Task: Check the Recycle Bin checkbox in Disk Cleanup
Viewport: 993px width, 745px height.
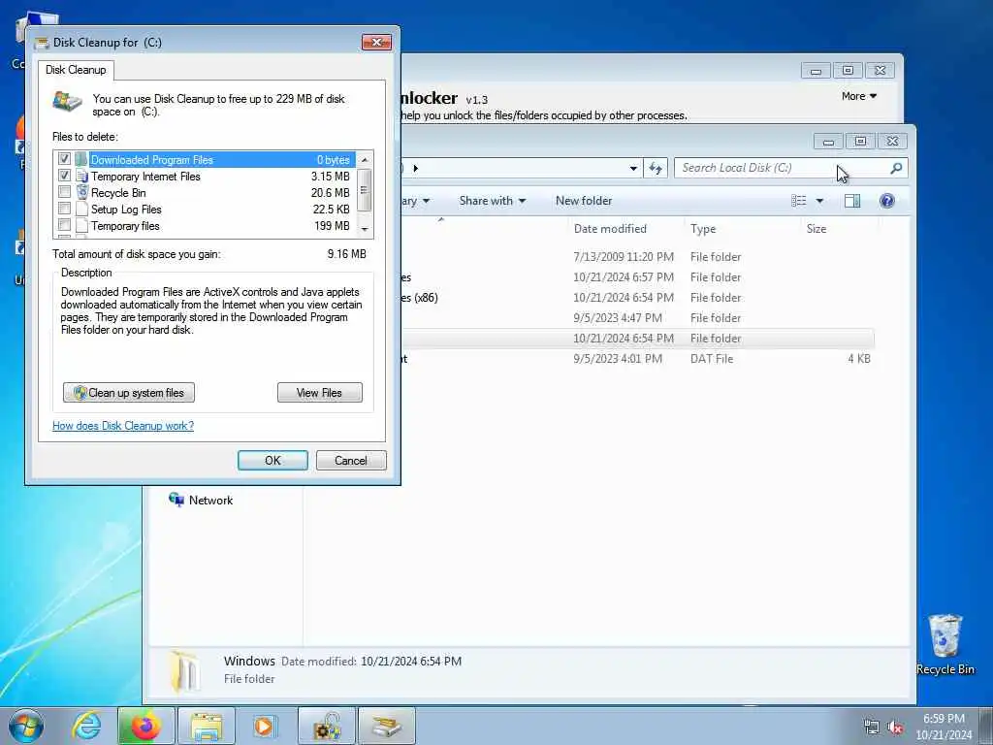Action: pyautogui.click(x=64, y=192)
